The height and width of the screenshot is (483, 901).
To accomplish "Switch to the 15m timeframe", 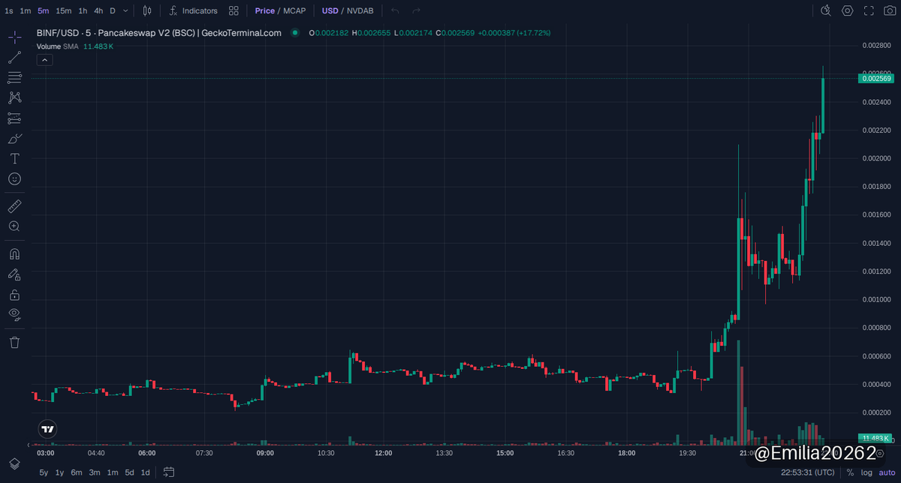I will tap(64, 10).
